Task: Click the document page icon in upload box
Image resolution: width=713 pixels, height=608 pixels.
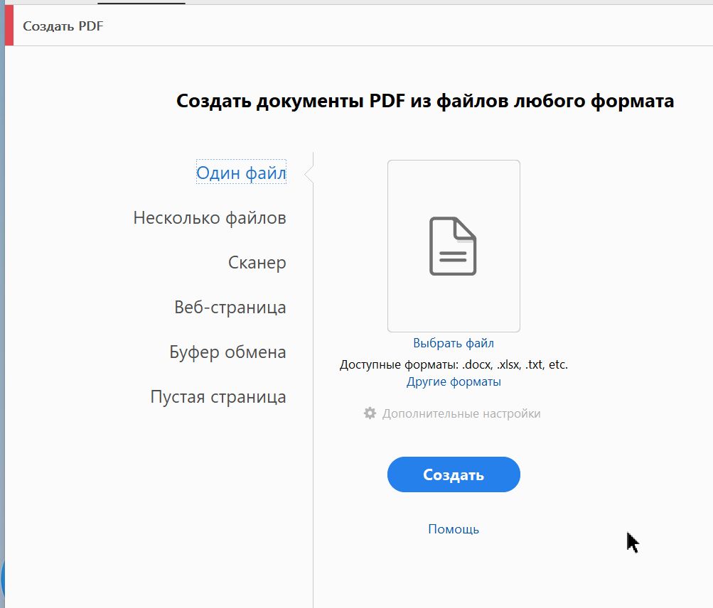Action: point(453,245)
